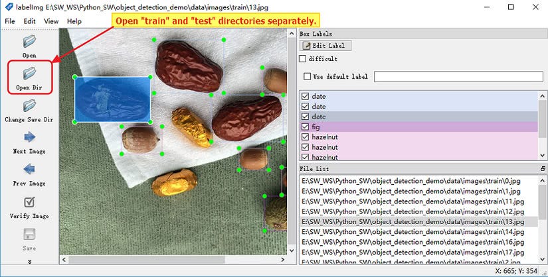Viewport: 548px width, 277px height.
Task: Click the canvas horizontal scrollbar thumb
Action: (147, 260)
